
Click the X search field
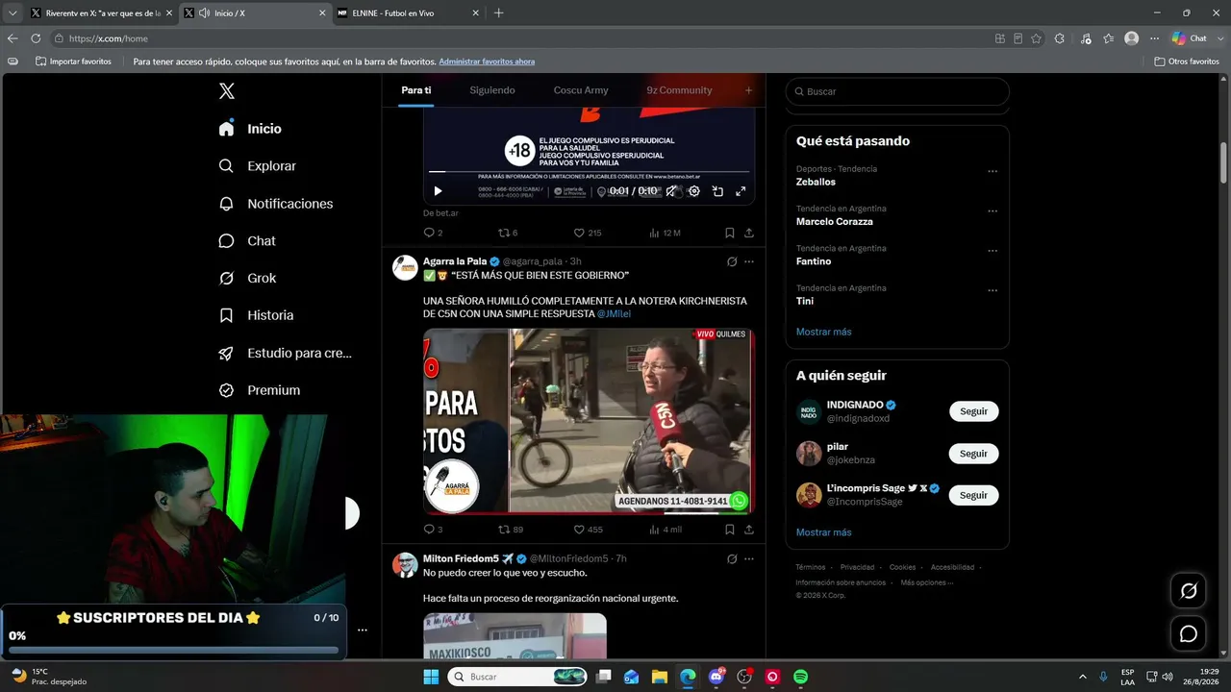point(897,91)
